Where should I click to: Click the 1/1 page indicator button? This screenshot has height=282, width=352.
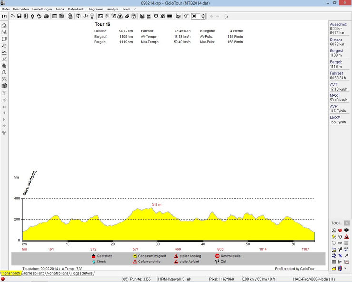[x=4, y=16]
